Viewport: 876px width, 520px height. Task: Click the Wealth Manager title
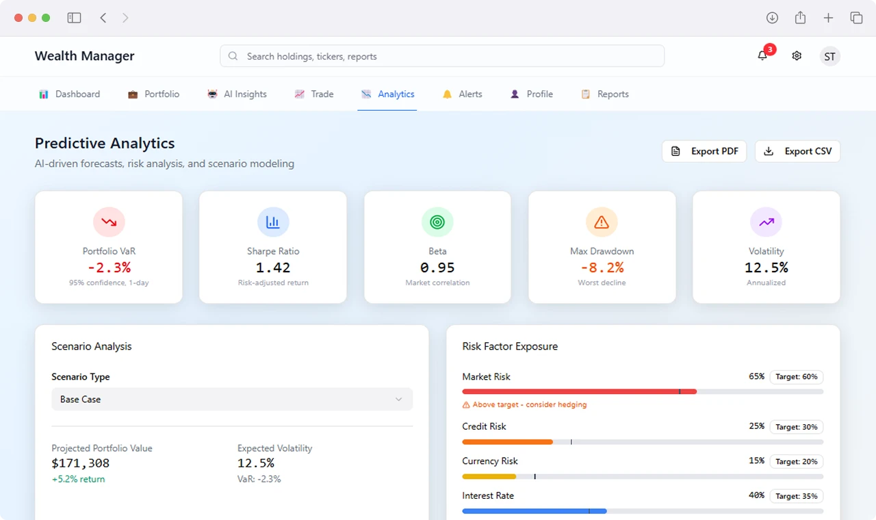pos(85,56)
